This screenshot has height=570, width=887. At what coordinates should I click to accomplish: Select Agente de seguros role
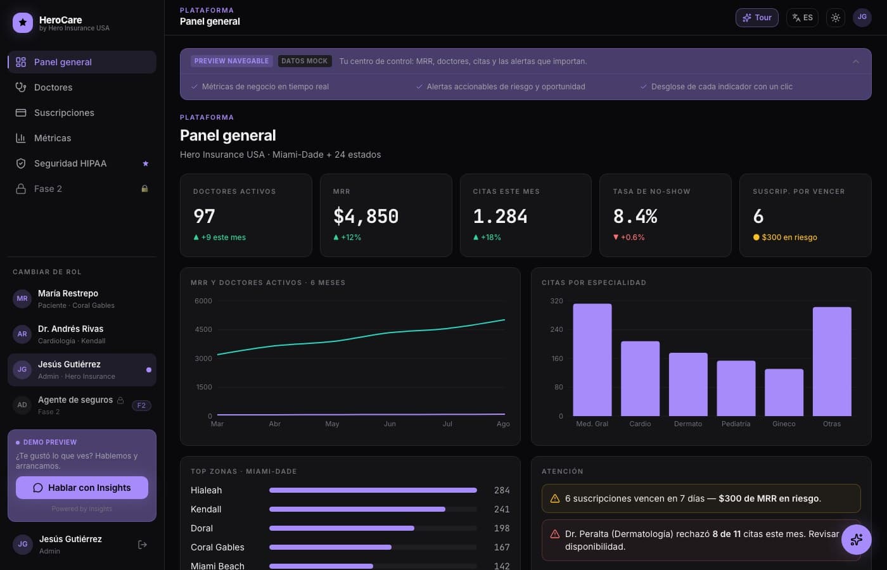[82, 405]
